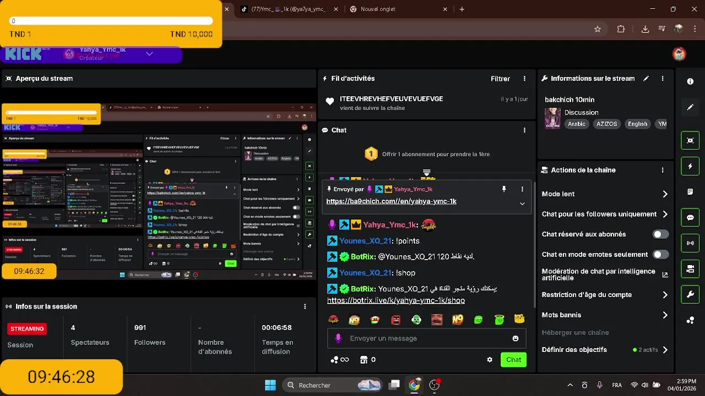The image size is (705, 396).
Task: Open the botrix.live shop link
Action: point(396,301)
